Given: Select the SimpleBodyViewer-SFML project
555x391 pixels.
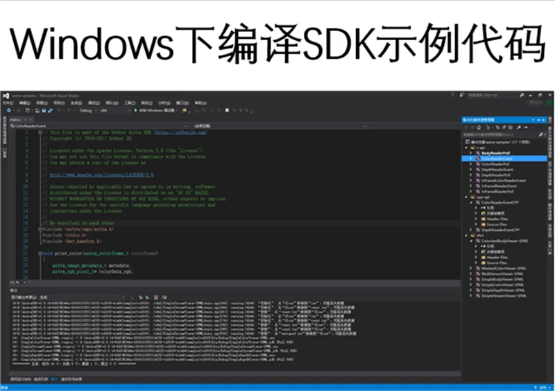Looking at the screenshot, I should (502, 279).
